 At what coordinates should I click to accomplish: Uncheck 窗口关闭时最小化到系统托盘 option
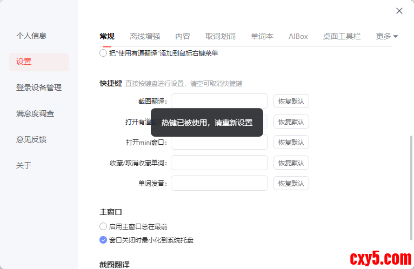[x=103, y=240]
